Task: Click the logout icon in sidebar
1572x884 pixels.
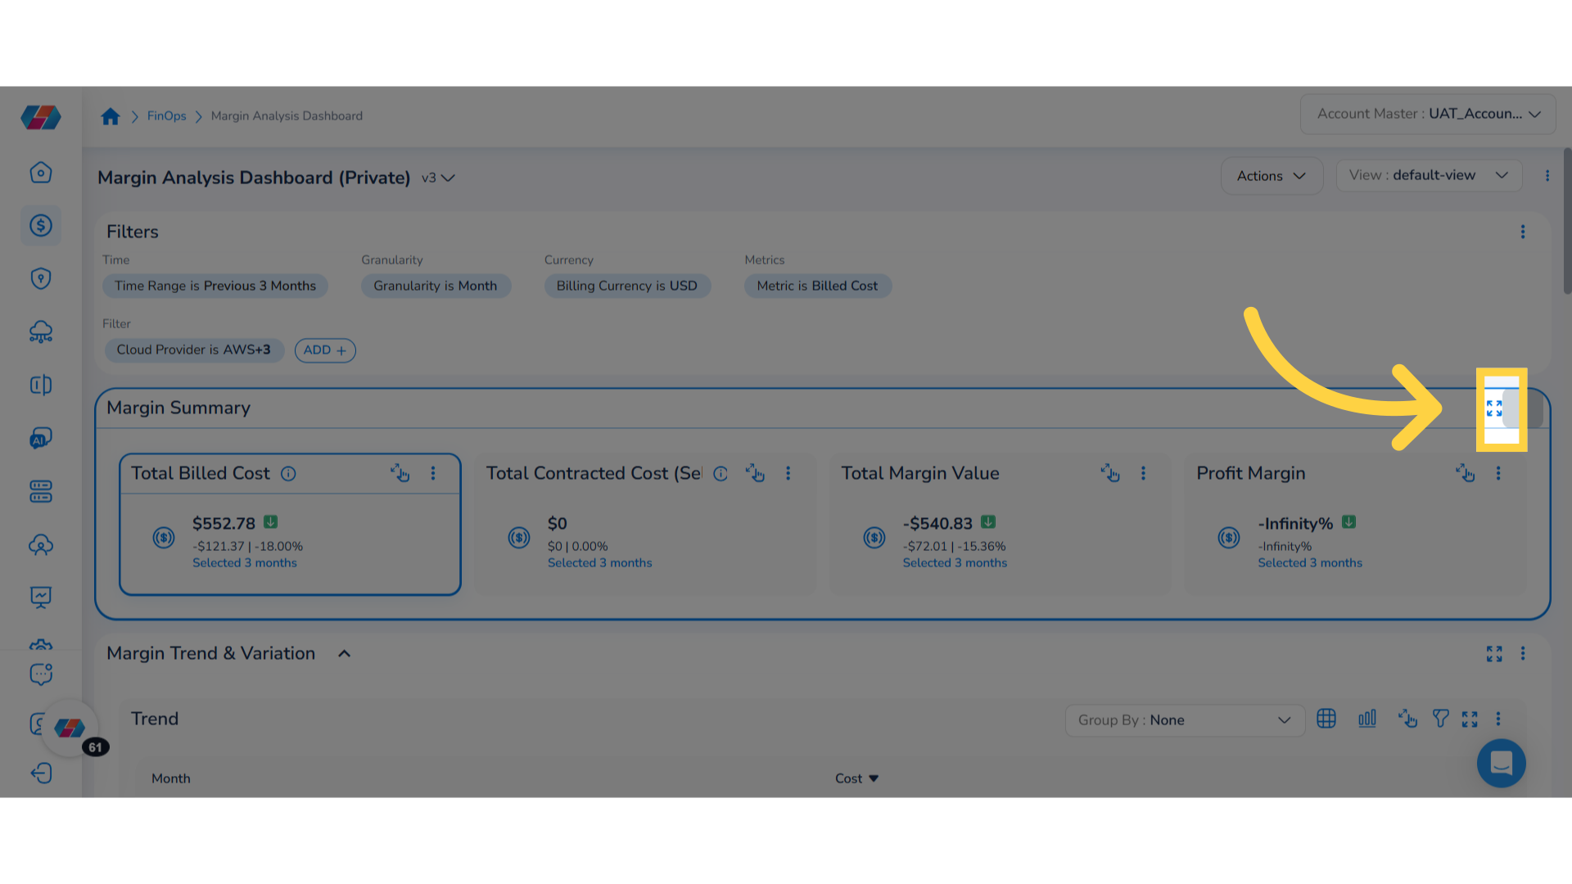Action: pos(41,773)
